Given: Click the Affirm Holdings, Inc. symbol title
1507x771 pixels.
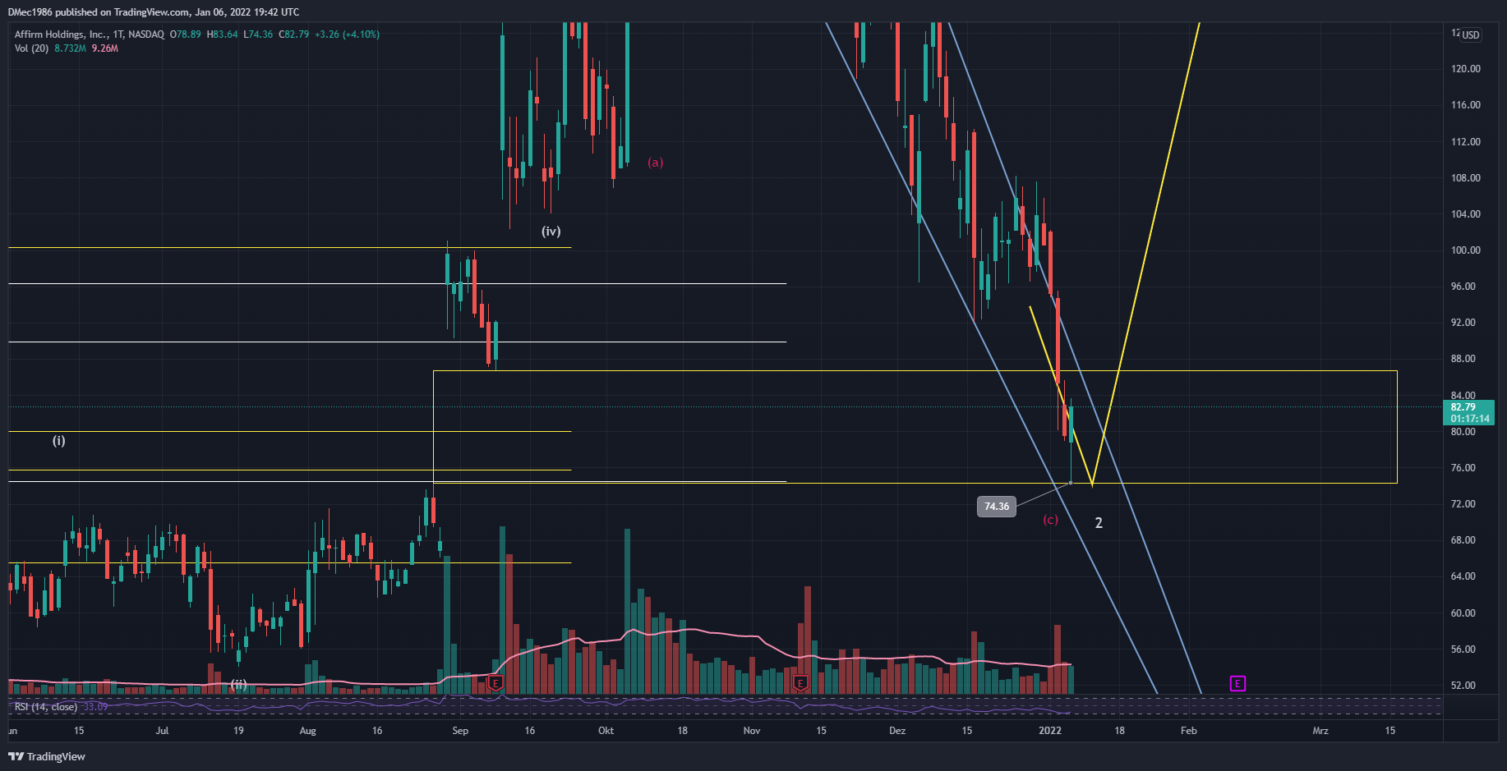Looking at the screenshot, I should 61,34.
